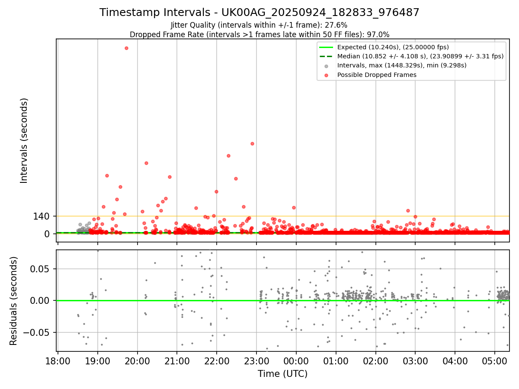Image resolution: width=519 pixels, height=389 pixels.
Task: Click the highest red outlier point near 19:45
Action: point(126,48)
